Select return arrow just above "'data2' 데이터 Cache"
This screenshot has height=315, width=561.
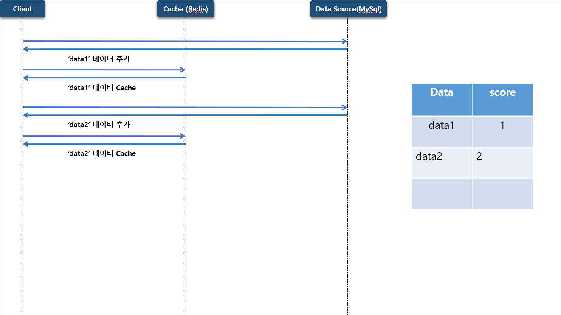(104, 144)
